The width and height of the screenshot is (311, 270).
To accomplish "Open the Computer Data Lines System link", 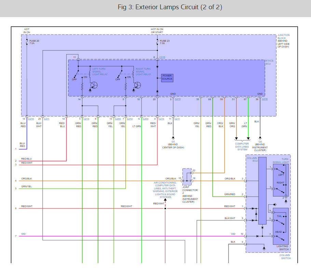I will (242, 147).
